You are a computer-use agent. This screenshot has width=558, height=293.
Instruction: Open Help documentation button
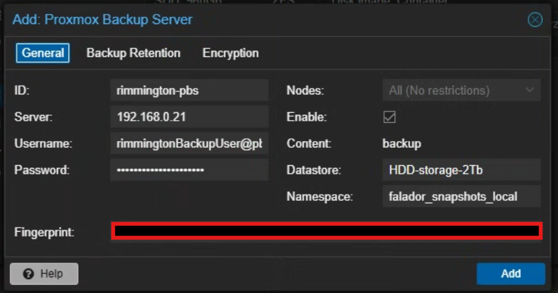[x=44, y=274]
